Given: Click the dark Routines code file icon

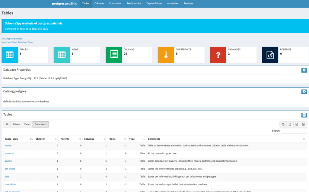Looking at the screenshot, I should pos(270,55).
